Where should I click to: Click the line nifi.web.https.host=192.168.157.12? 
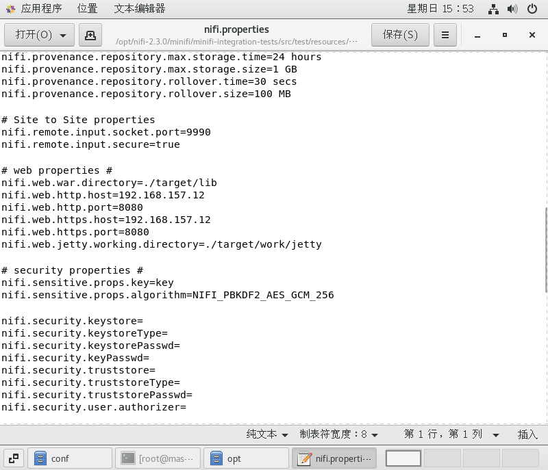(x=106, y=220)
